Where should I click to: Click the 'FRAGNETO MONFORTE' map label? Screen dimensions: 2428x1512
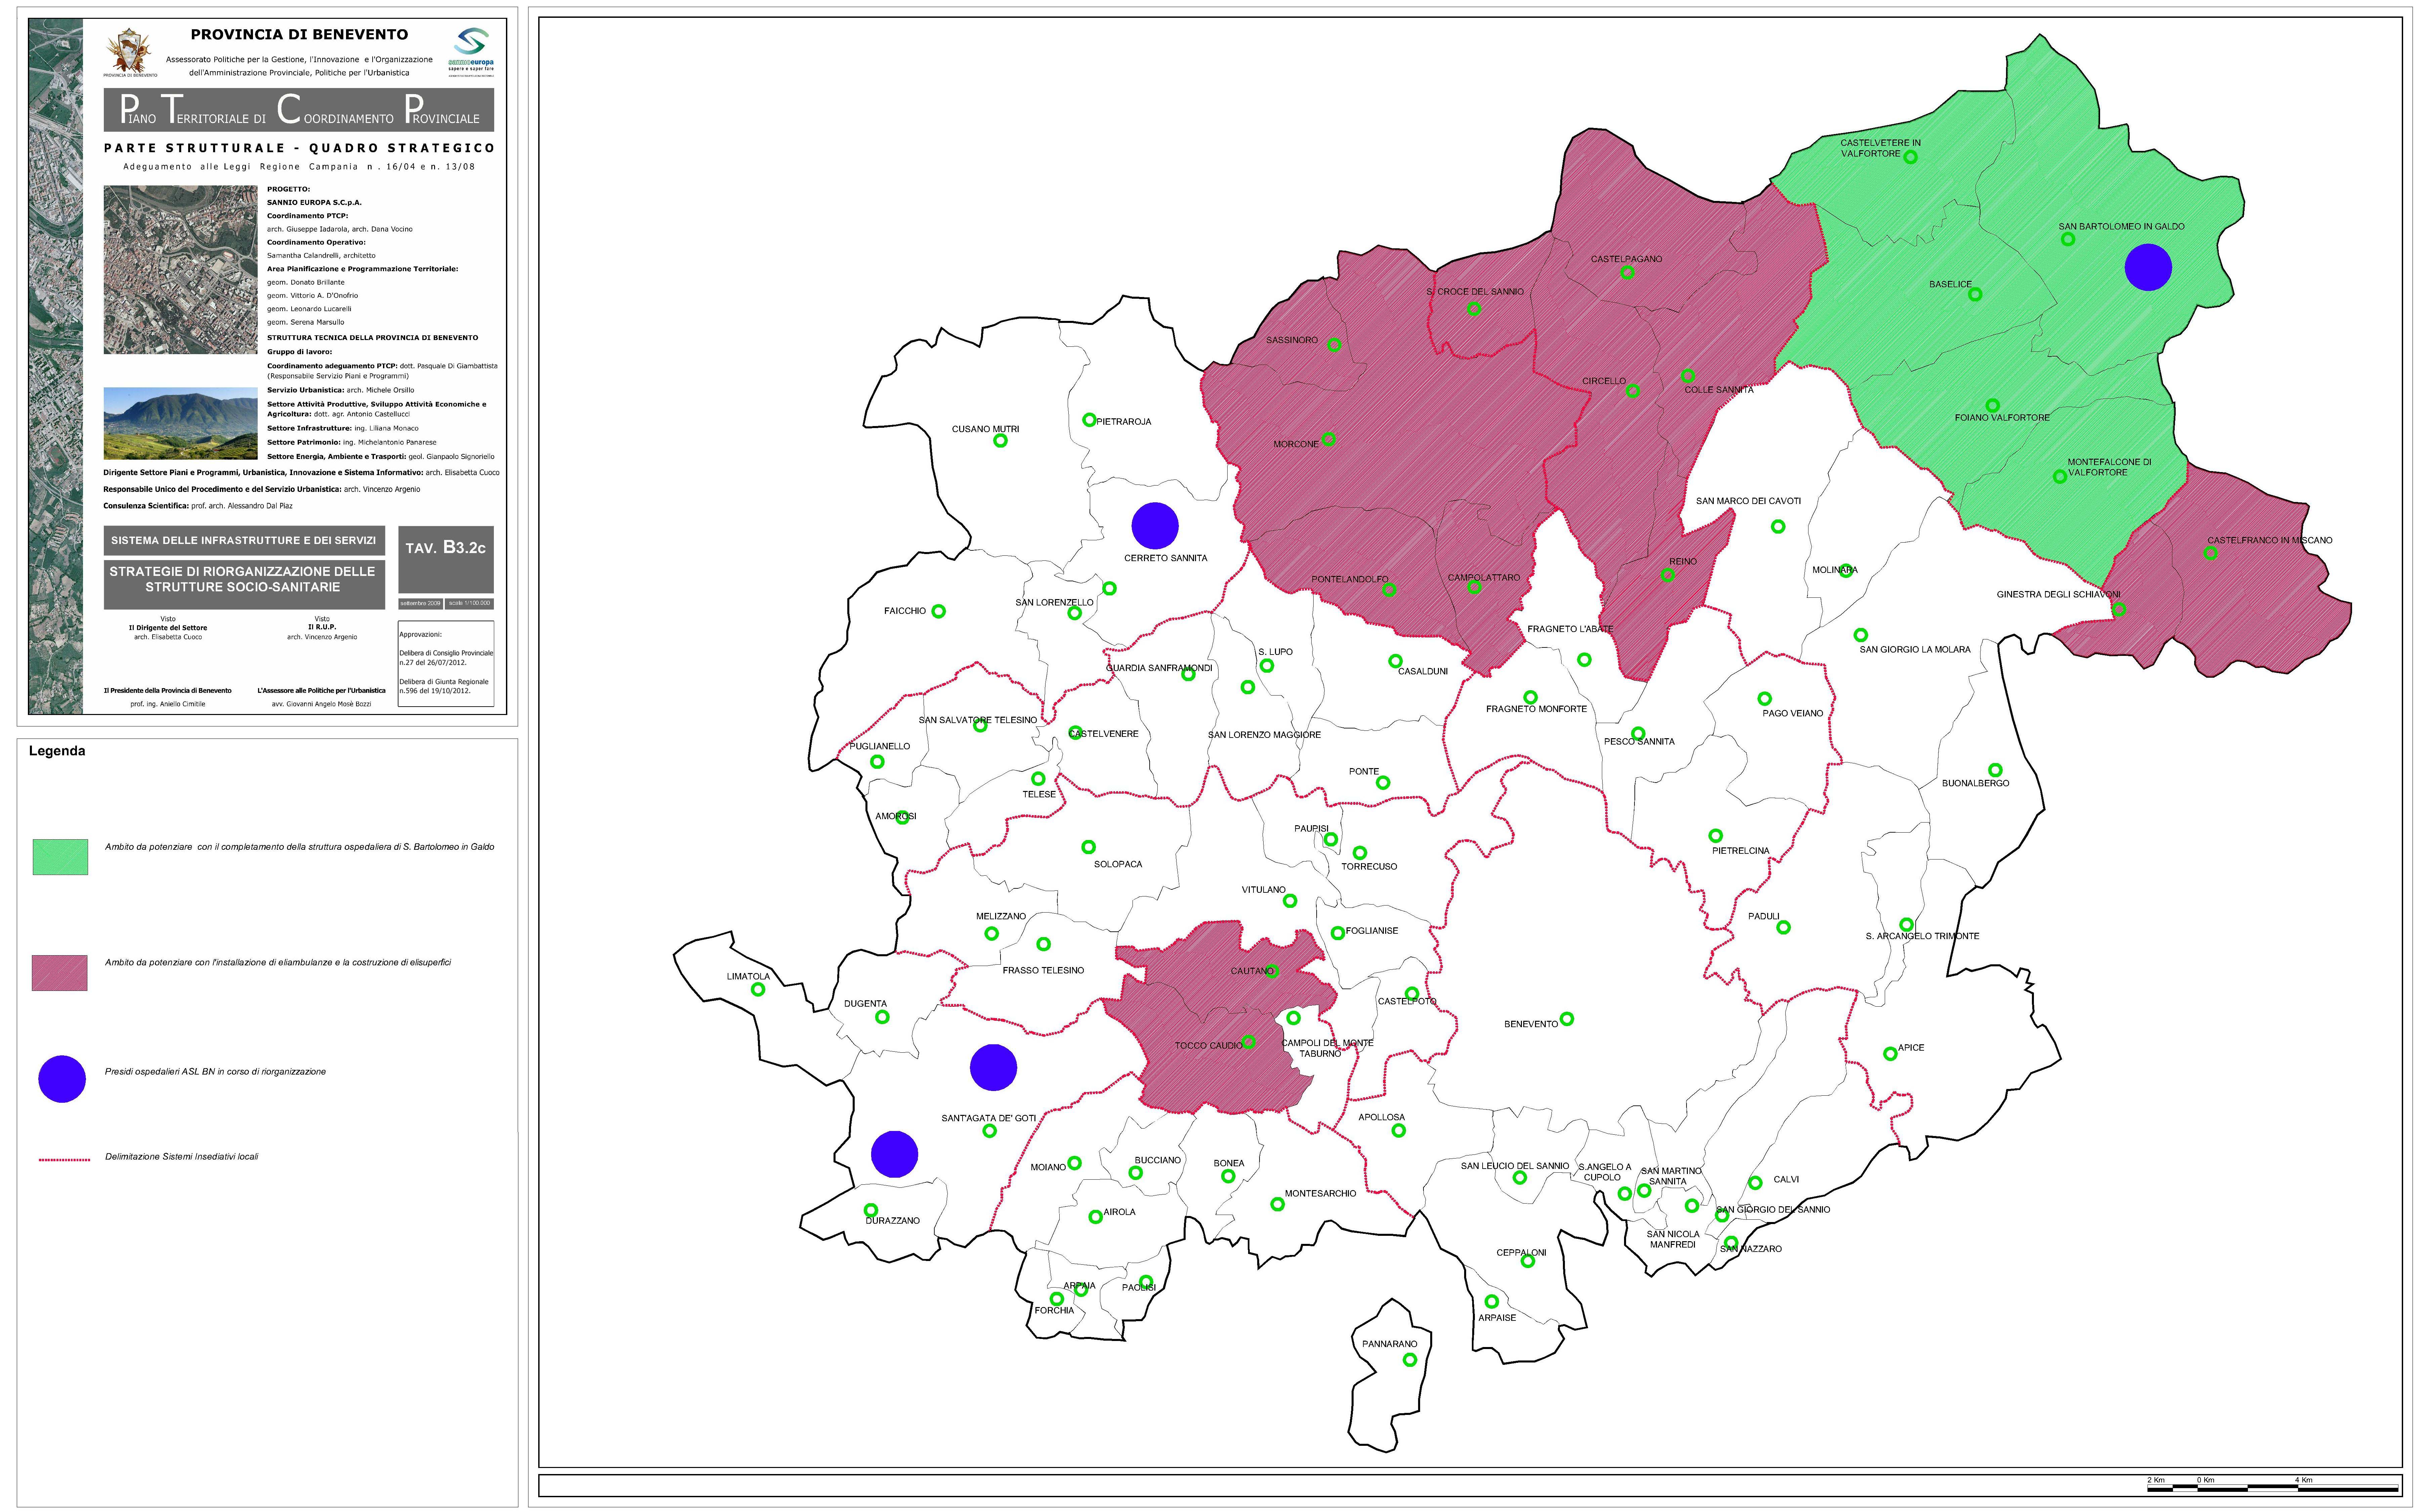(1536, 709)
